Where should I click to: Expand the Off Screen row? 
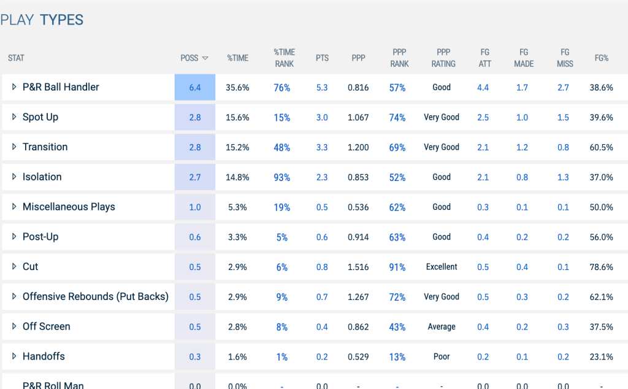[x=14, y=326]
